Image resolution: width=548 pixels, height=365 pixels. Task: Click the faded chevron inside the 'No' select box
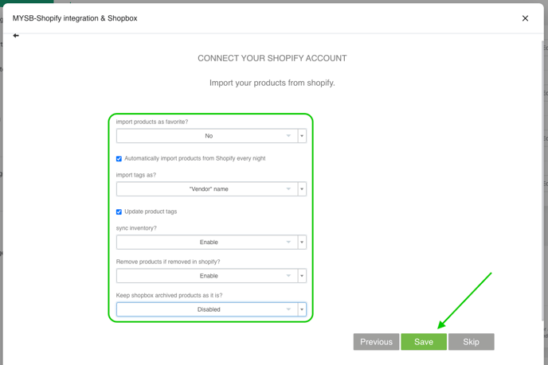[288, 136]
